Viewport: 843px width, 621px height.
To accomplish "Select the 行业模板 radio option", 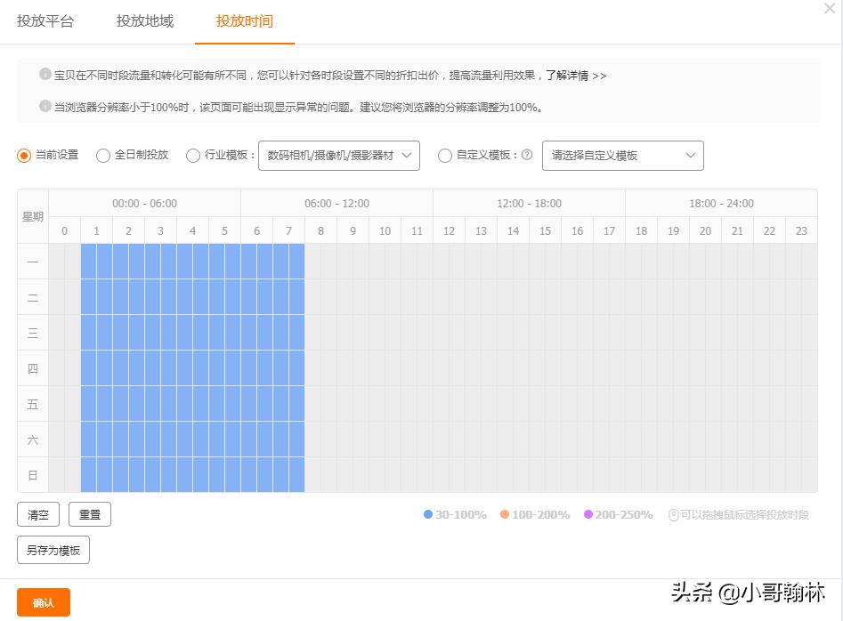I will click(193, 156).
